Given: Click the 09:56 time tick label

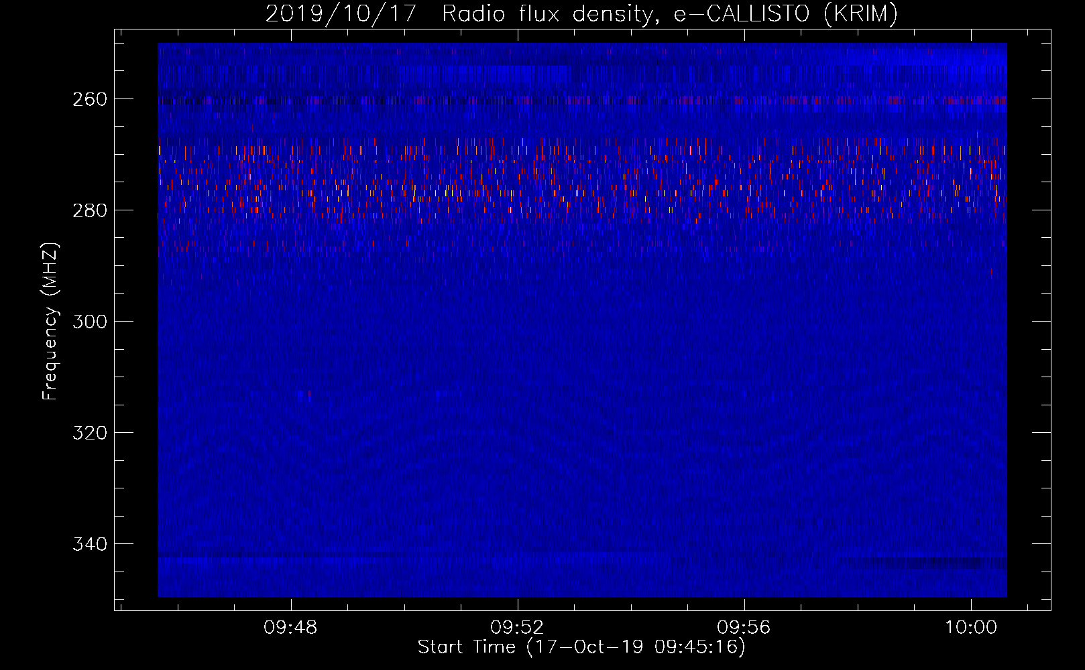Looking at the screenshot, I should coord(744,628).
